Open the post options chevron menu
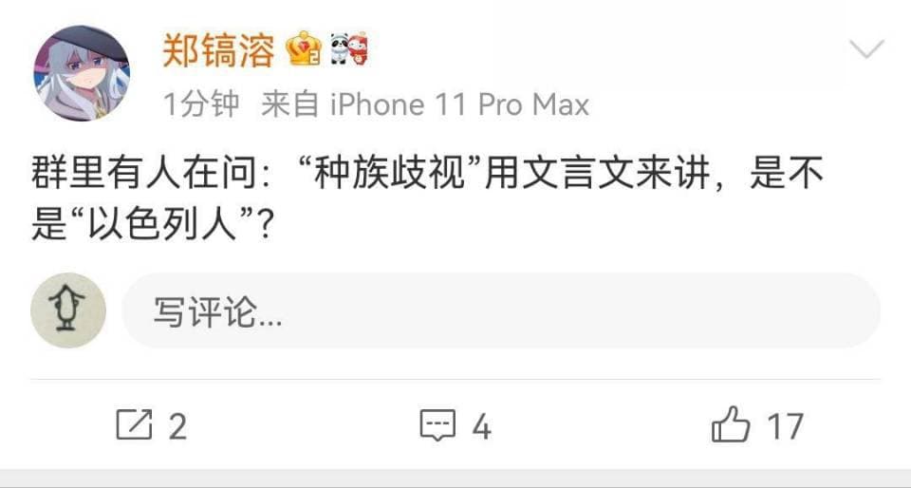Screen dimensions: 911x488 coord(866,49)
